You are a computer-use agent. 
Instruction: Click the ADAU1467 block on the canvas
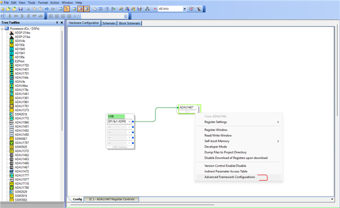[189, 109]
